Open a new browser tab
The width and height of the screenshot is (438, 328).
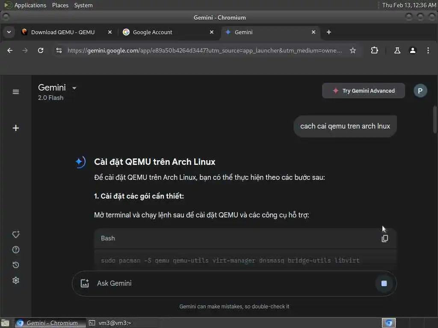(x=329, y=32)
